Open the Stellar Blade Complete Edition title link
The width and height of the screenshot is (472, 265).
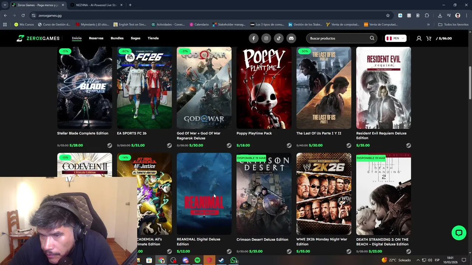[x=83, y=133]
